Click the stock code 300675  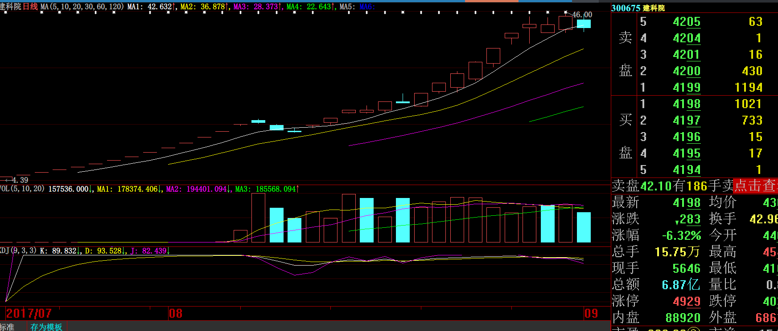626,8
